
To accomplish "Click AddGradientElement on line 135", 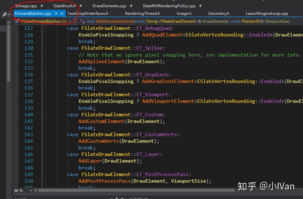I will coord(168,81).
